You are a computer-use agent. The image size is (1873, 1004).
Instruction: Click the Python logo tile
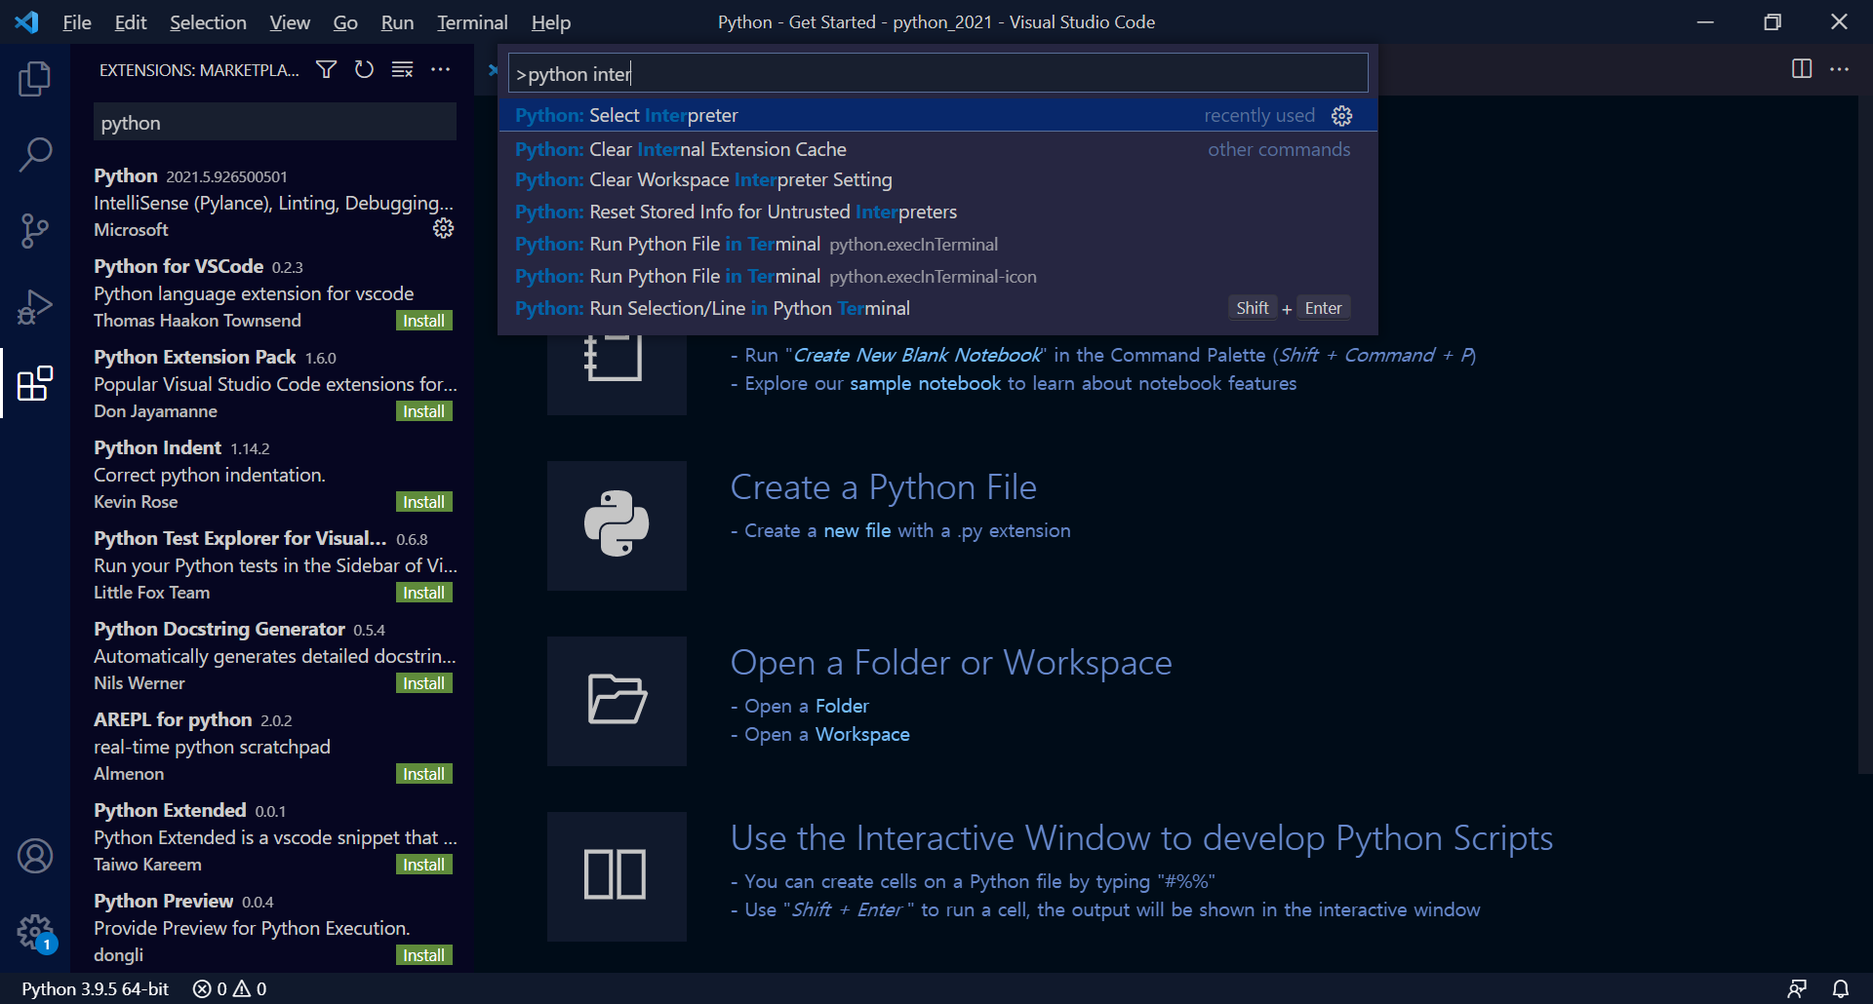click(x=617, y=525)
